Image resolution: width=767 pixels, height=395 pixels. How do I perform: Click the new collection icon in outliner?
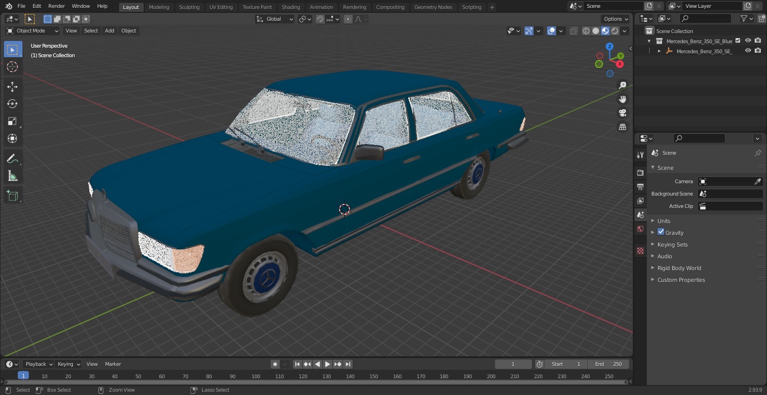[761, 18]
